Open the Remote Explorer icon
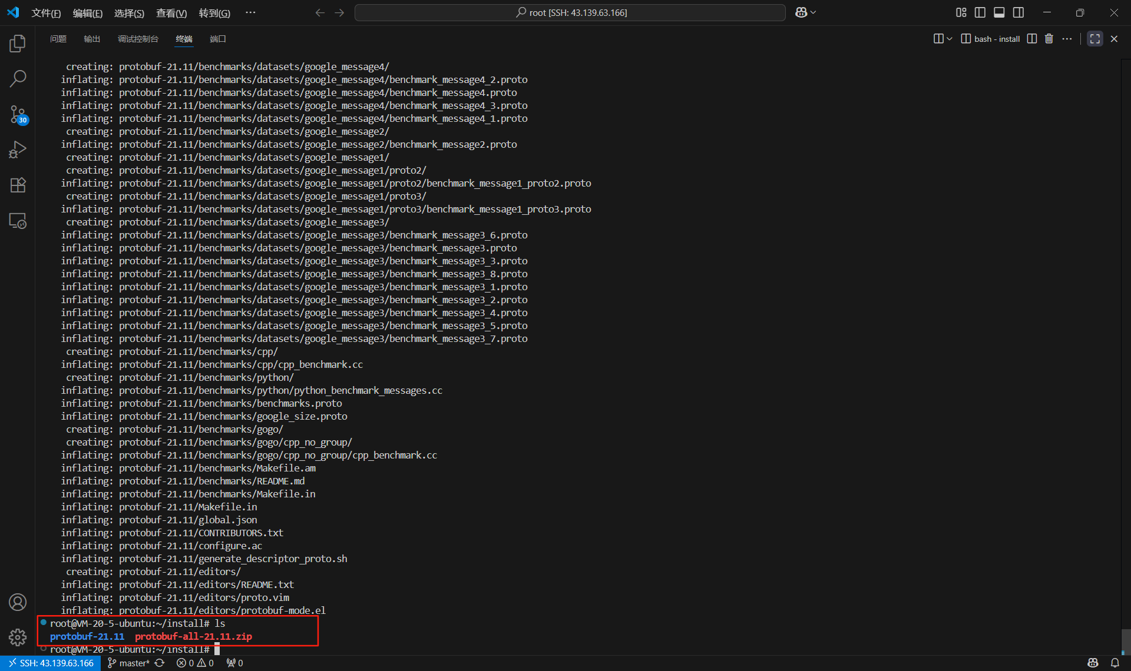This screenshot has height=671, width=1131. click(18, 221)
